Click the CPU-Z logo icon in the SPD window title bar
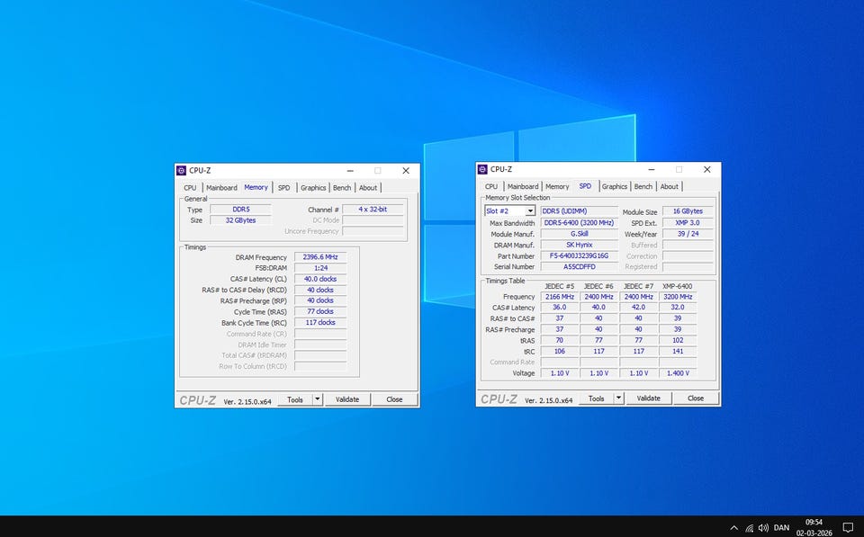Image resolution: width=864 pixels, height=537 pixels. [483, 169]
